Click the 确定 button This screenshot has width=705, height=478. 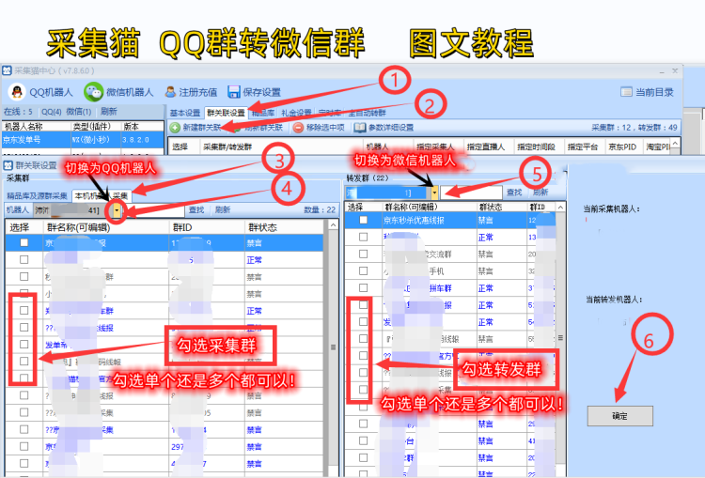point(619,415)
